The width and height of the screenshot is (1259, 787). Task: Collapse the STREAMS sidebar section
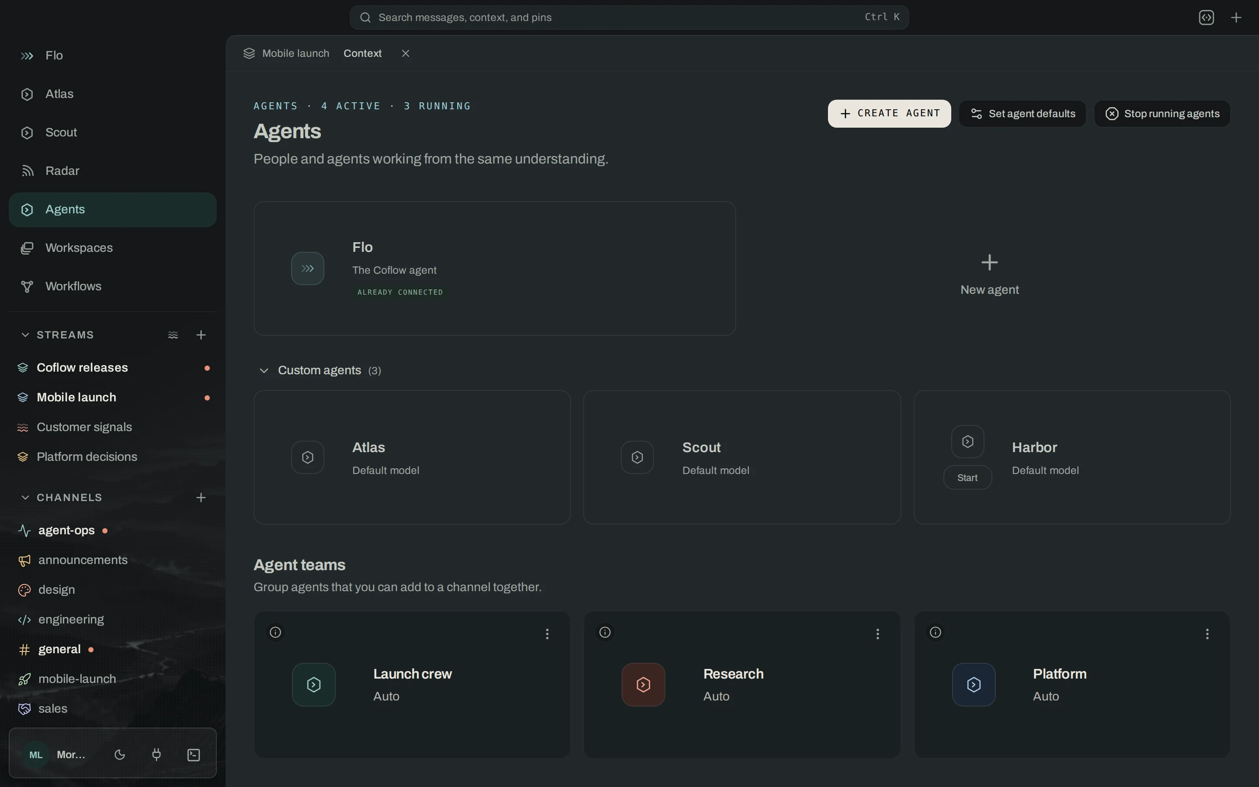[x=25, y=334]
